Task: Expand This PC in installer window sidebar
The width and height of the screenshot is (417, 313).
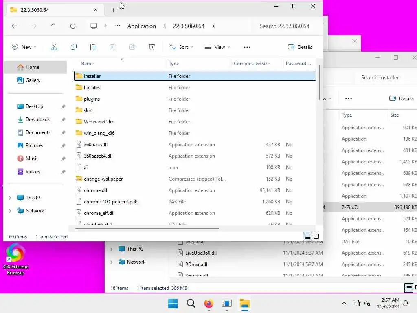Action: point(112,249)
